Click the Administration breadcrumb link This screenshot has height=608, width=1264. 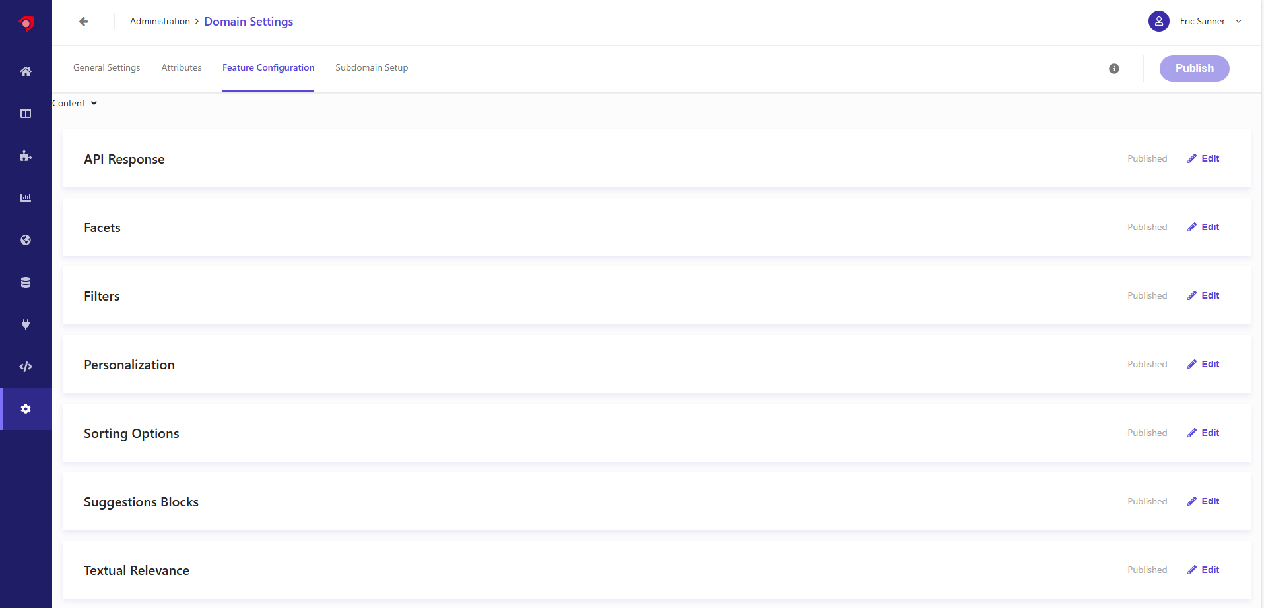tap(160, 22)
